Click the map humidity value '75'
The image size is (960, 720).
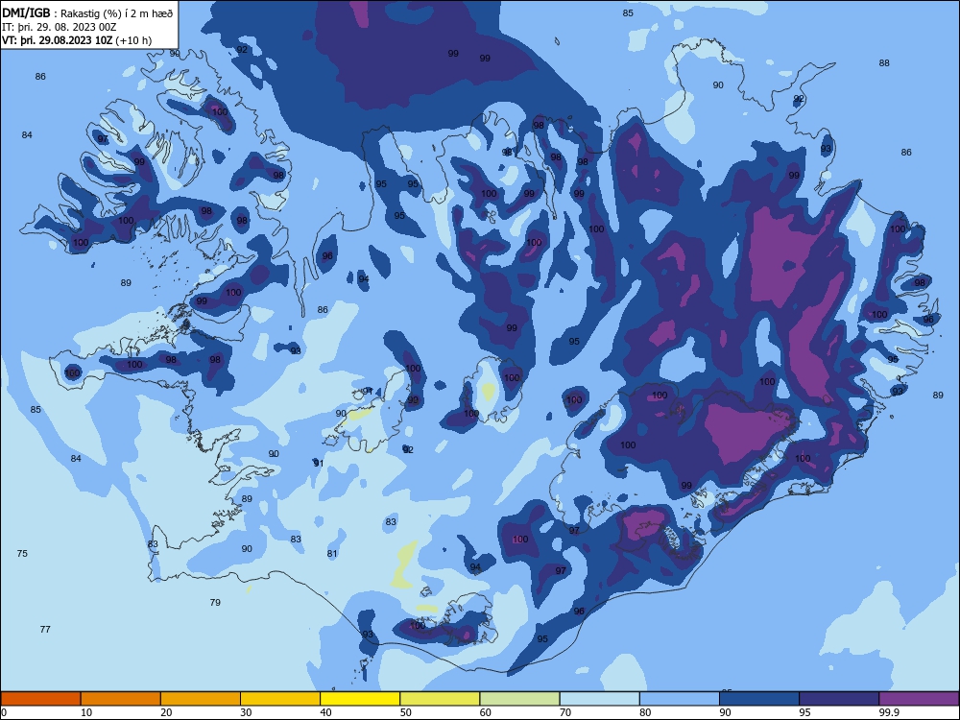22,554
